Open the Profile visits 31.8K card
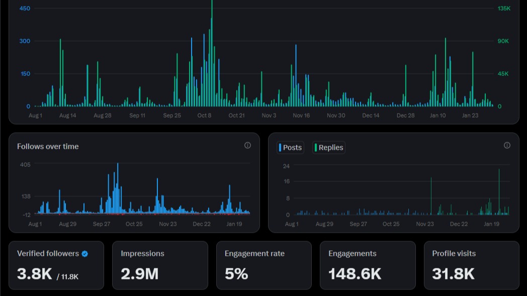Viewport: 527px width, 296px height. 472,265
